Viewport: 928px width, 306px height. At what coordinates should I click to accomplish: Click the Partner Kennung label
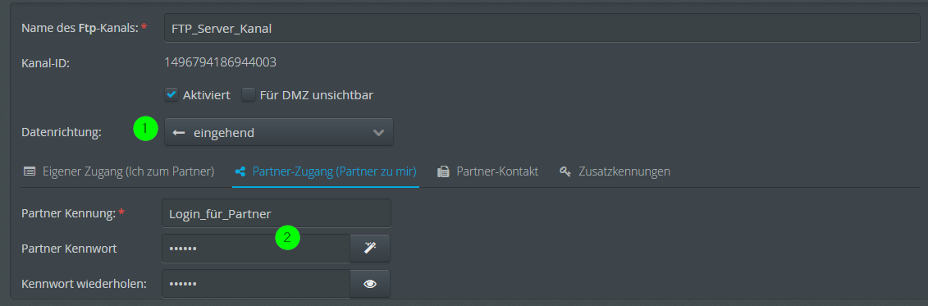point(73,213)
